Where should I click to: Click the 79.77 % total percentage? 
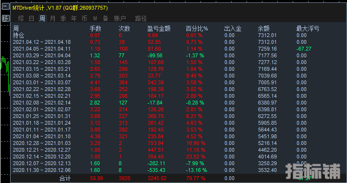pos(196,178)
